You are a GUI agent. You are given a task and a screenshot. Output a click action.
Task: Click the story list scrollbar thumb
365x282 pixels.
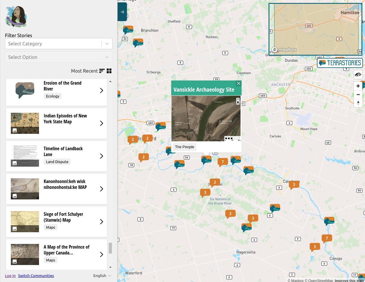(110, 248)
